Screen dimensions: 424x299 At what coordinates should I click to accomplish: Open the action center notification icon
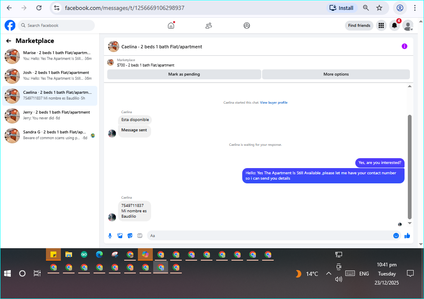coord(410,273)
